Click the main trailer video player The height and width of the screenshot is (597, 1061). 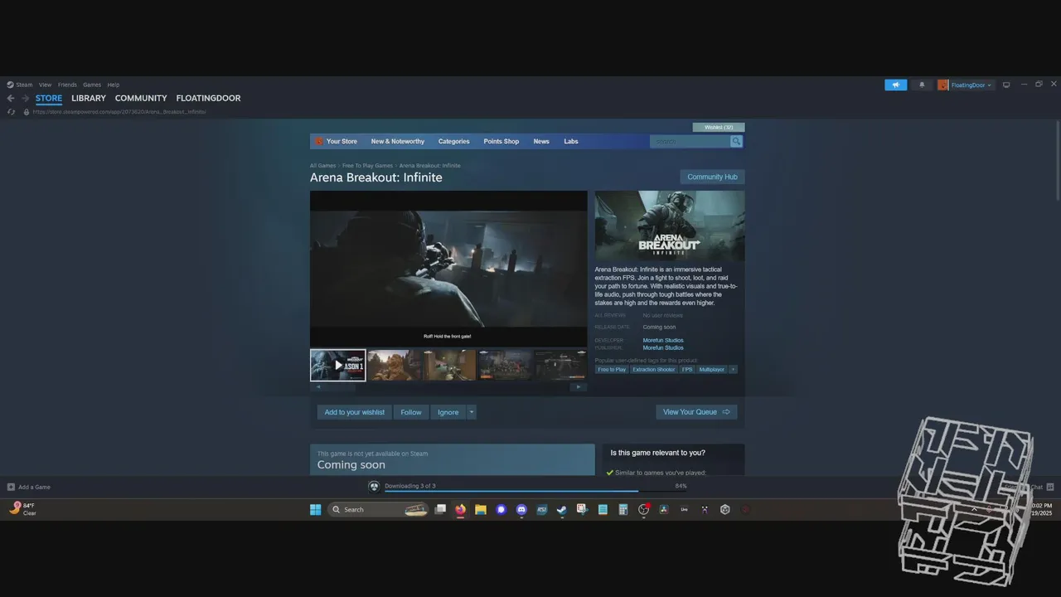448,269
